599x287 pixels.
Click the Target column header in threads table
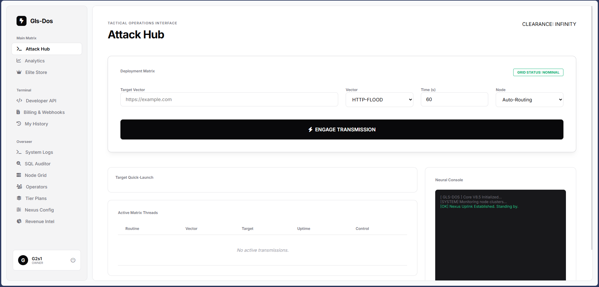(247, 229)
